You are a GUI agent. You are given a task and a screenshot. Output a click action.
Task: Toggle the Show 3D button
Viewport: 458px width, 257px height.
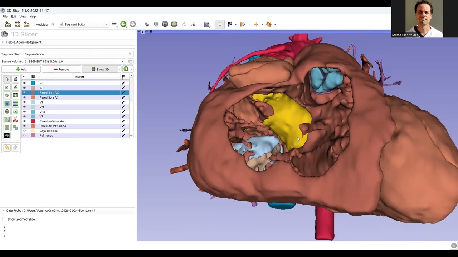point(100,69)
